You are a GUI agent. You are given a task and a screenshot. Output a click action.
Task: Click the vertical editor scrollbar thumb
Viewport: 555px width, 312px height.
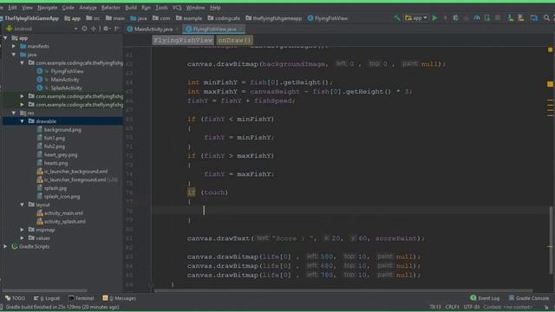click(x=552, y=241)
